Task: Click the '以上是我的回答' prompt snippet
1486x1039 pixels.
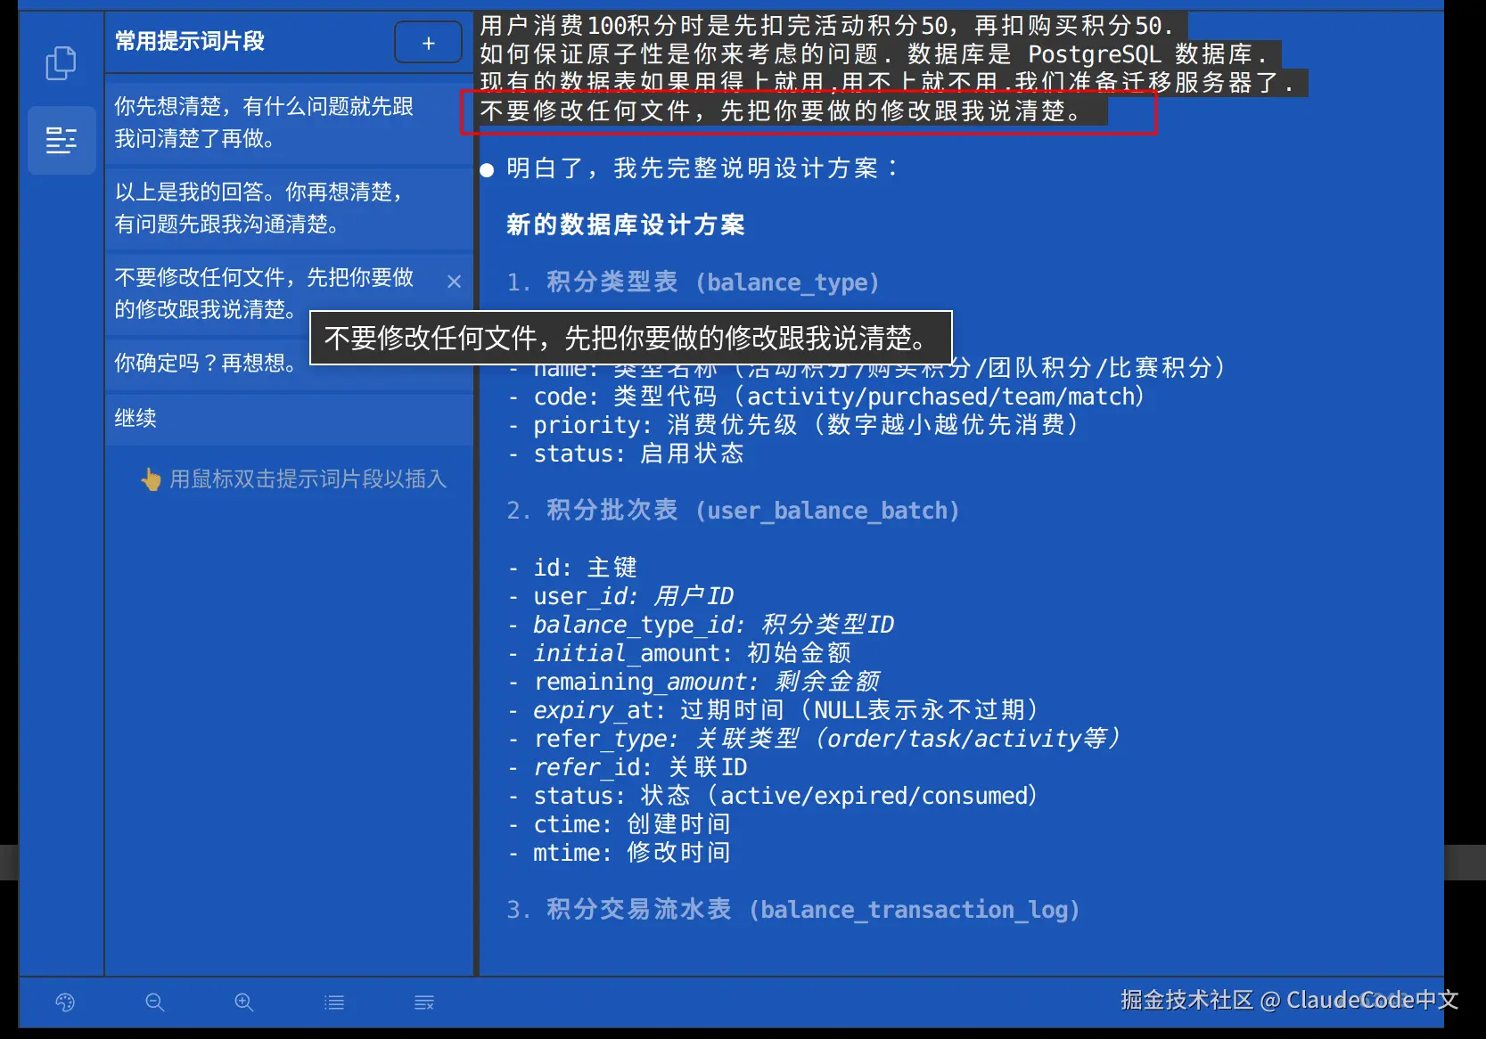Action: (x=259, y=209)
